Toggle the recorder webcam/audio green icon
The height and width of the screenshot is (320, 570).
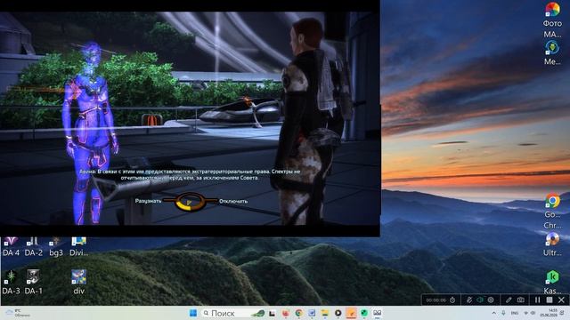point(480,300)
